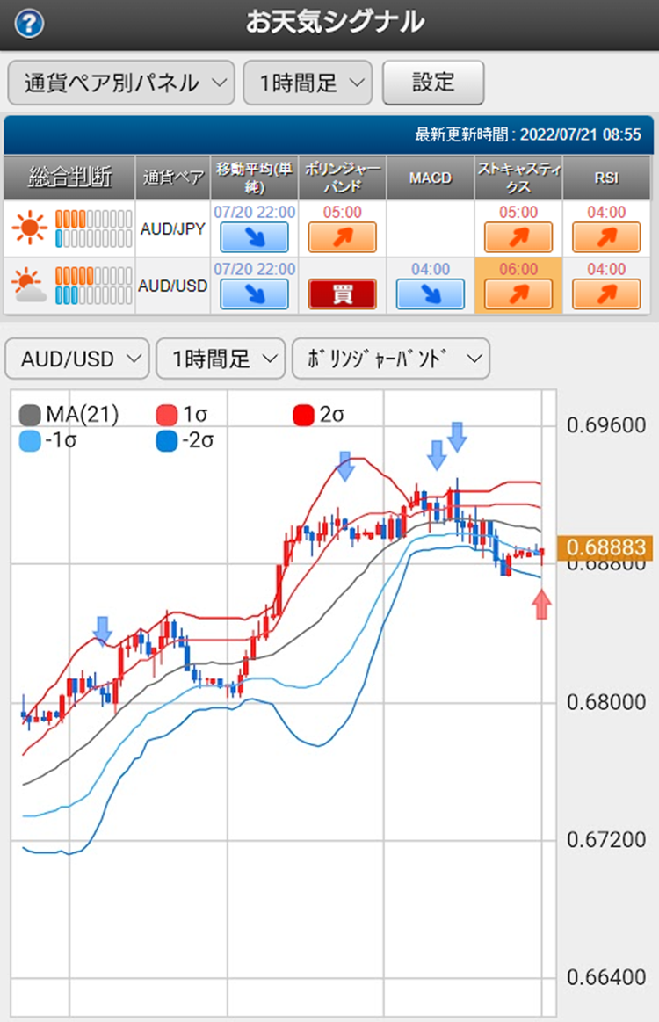
Task: Click the ボリンジャーバンド column header
Action: click(x=342, y=178)
